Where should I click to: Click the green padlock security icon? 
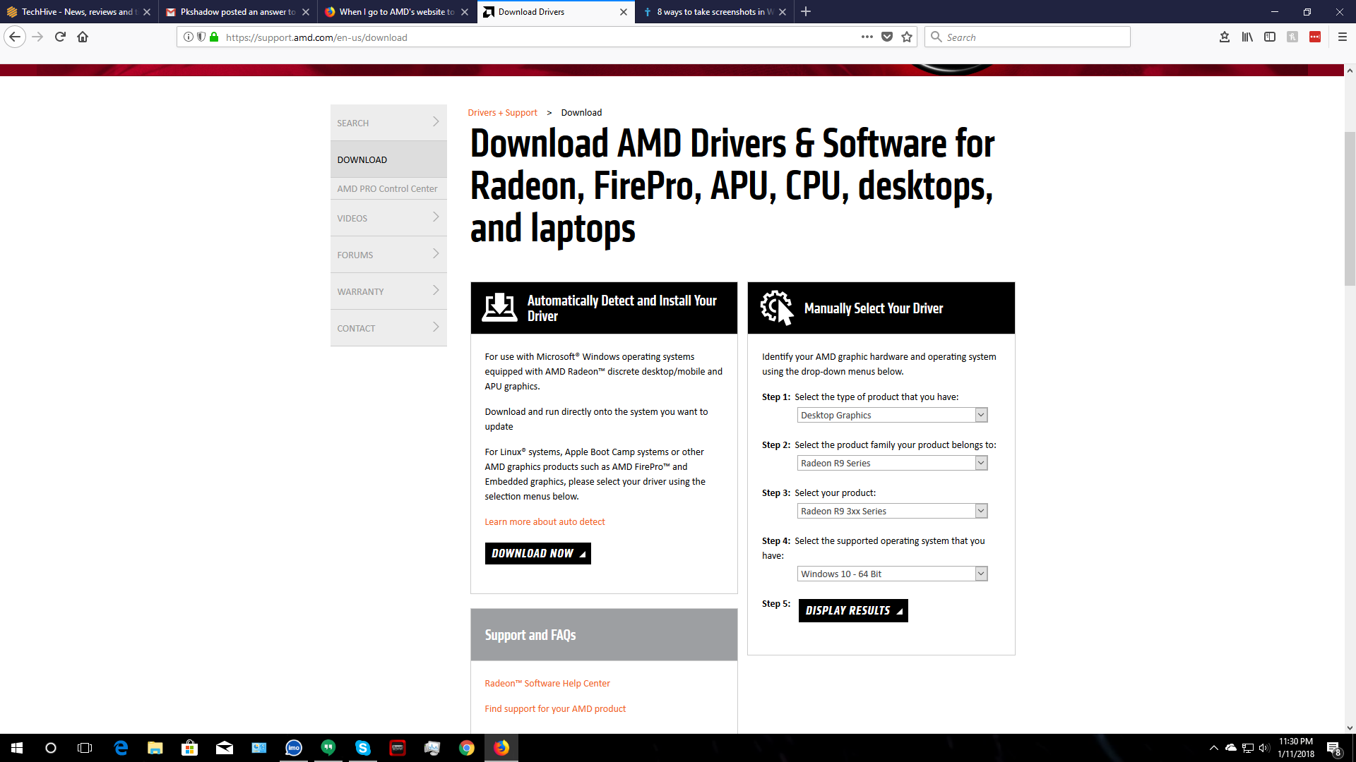point(214,37)
